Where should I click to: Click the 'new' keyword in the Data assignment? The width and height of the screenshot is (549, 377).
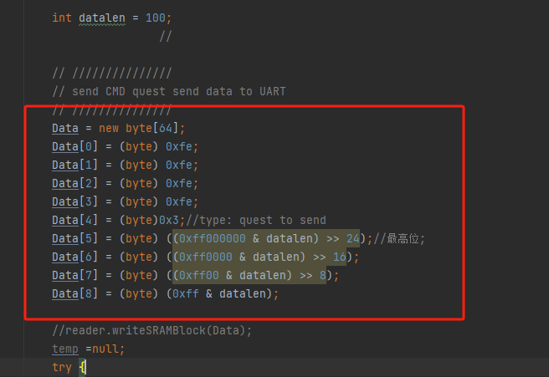pos(109,128)
